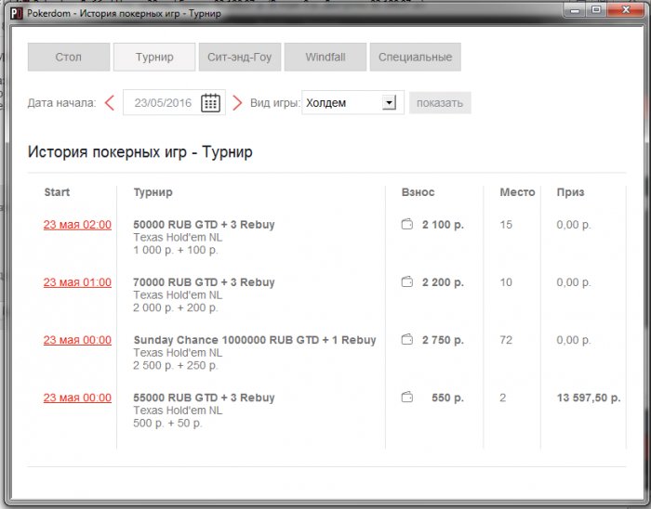The height and width of the screenshot is (509, 651).
Task: Go to next date with right arrow
Action: click(x=237, y=103)
